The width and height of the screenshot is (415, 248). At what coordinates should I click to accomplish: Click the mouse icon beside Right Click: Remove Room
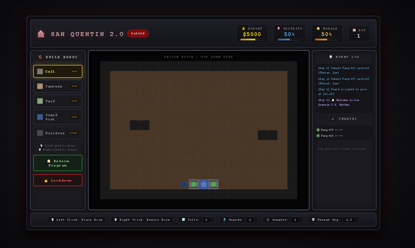tap(116, 220)
